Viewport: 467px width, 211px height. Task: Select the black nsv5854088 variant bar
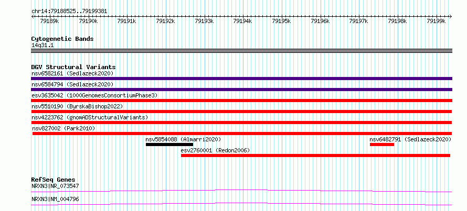169,145
